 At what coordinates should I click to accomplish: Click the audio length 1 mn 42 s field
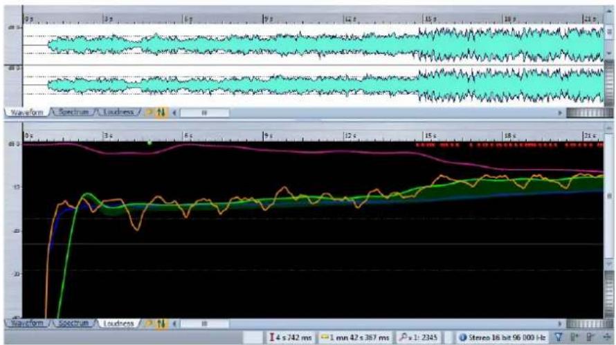(x=355, y=337)
